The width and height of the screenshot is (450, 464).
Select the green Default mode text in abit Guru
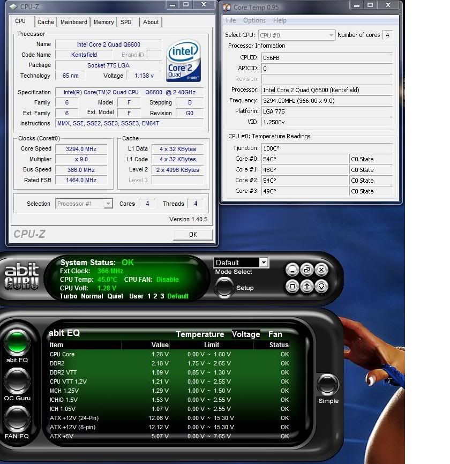pyautogui.click(x=178, y=296)
